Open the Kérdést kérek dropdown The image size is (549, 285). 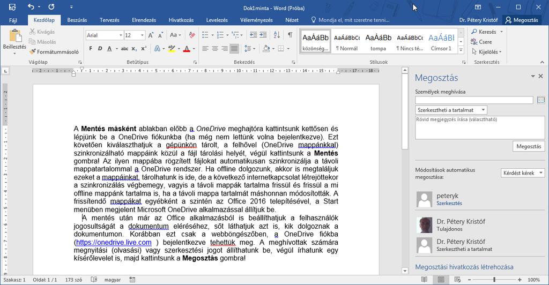(x=523, y=173)
